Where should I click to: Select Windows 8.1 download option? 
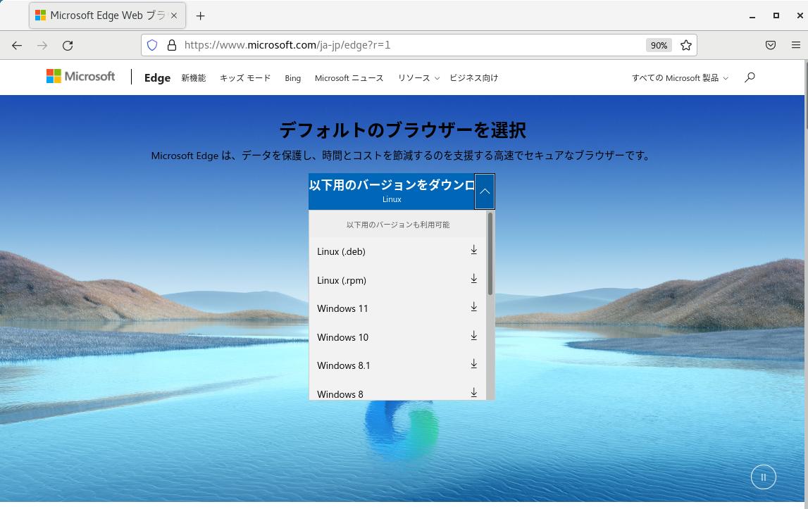[397, 366]
